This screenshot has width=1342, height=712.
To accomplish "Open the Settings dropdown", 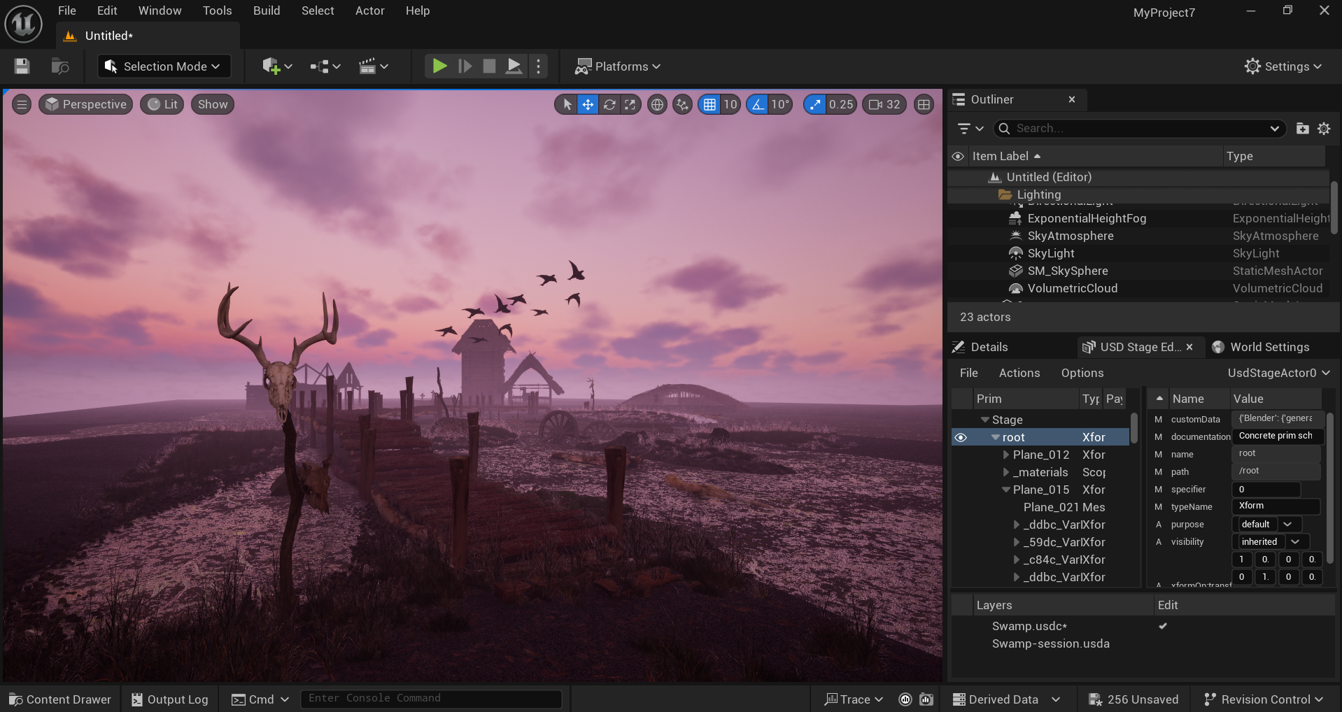I will 1283,66.
